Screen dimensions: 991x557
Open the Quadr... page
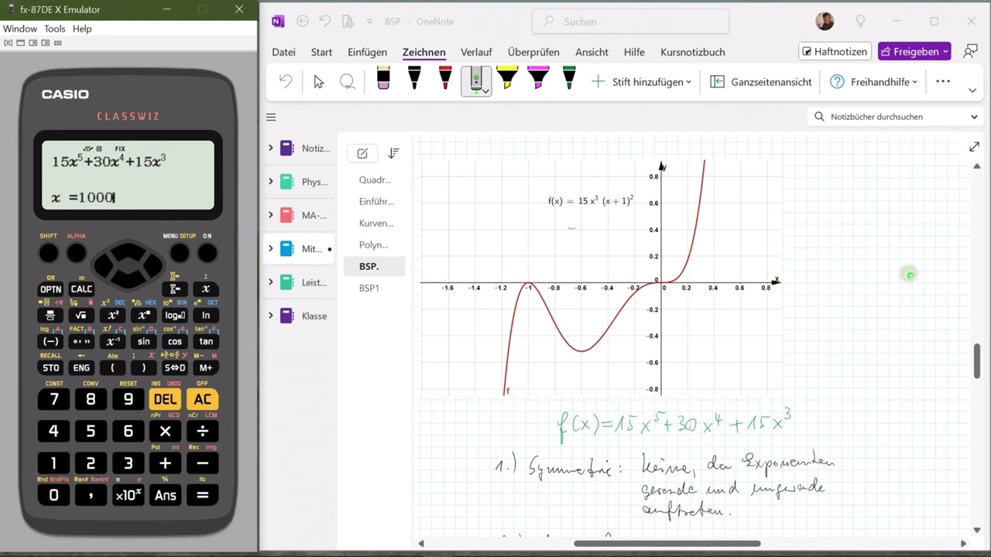(375, 179)
